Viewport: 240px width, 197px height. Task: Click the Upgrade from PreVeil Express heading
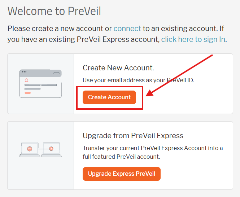(x=133, y=136)
